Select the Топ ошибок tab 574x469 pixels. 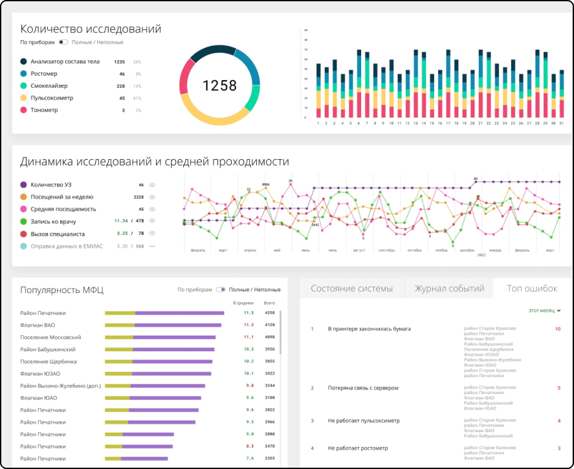(x=532, y=289)
